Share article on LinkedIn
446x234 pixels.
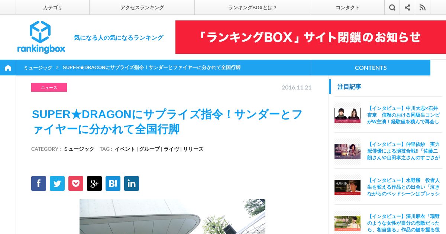132,183
